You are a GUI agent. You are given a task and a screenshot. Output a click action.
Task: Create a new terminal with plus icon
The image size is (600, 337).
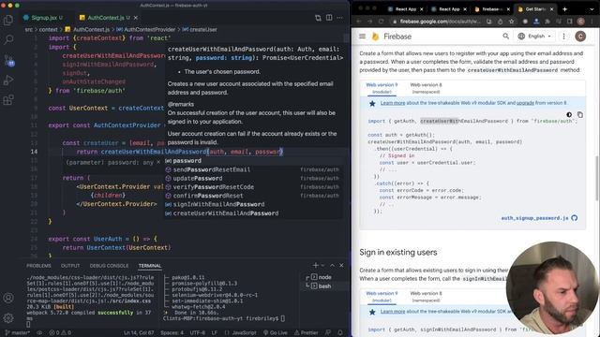[315, 265]
